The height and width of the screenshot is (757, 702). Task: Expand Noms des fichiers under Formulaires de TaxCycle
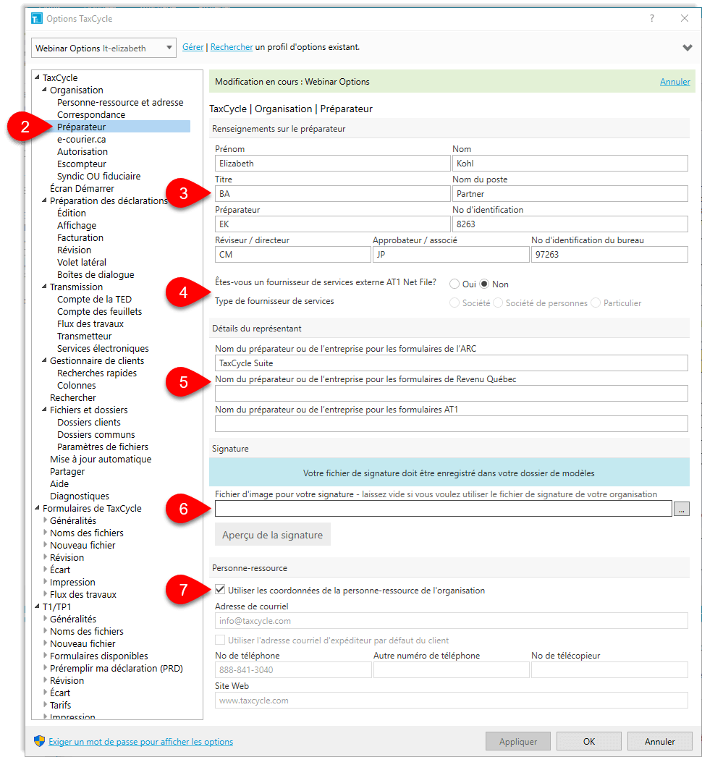[x=45, y=533]
